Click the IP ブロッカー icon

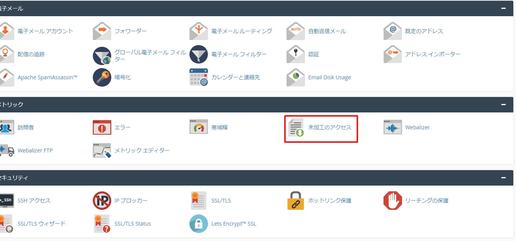pyautogui.click(x=102, y=201)
